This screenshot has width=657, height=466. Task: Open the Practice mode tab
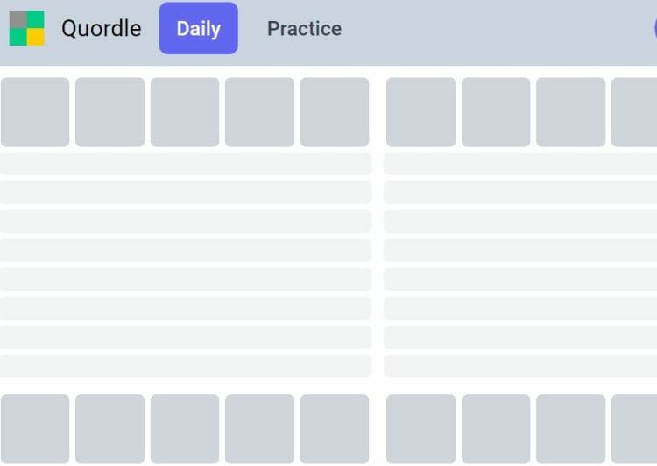[304, 29]
